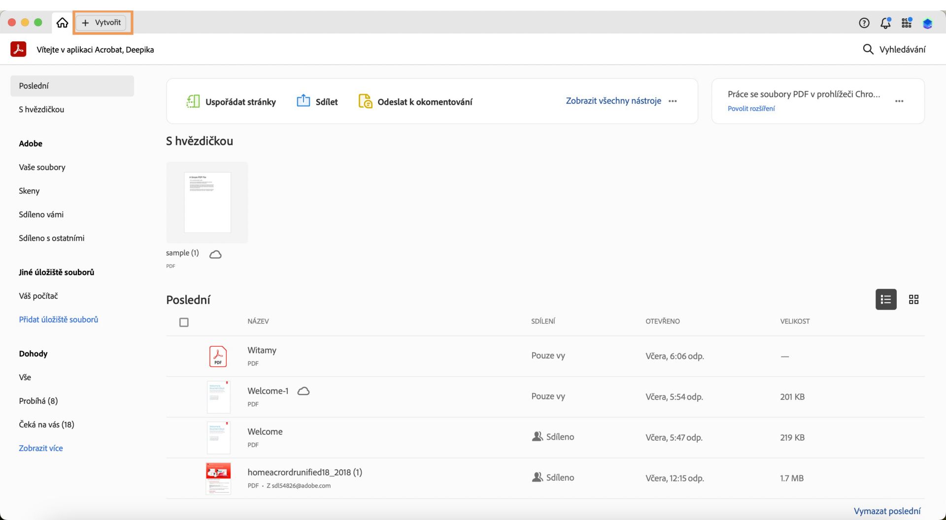Open the Witamy file name
The image size is (946, 520).
[x=262, y=351]
